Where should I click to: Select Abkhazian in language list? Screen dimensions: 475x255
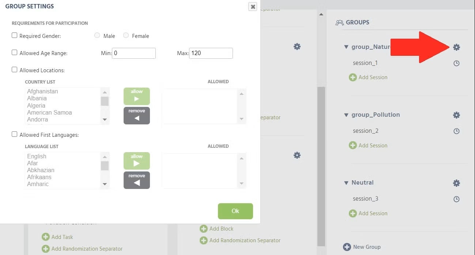tap(41, 170)
